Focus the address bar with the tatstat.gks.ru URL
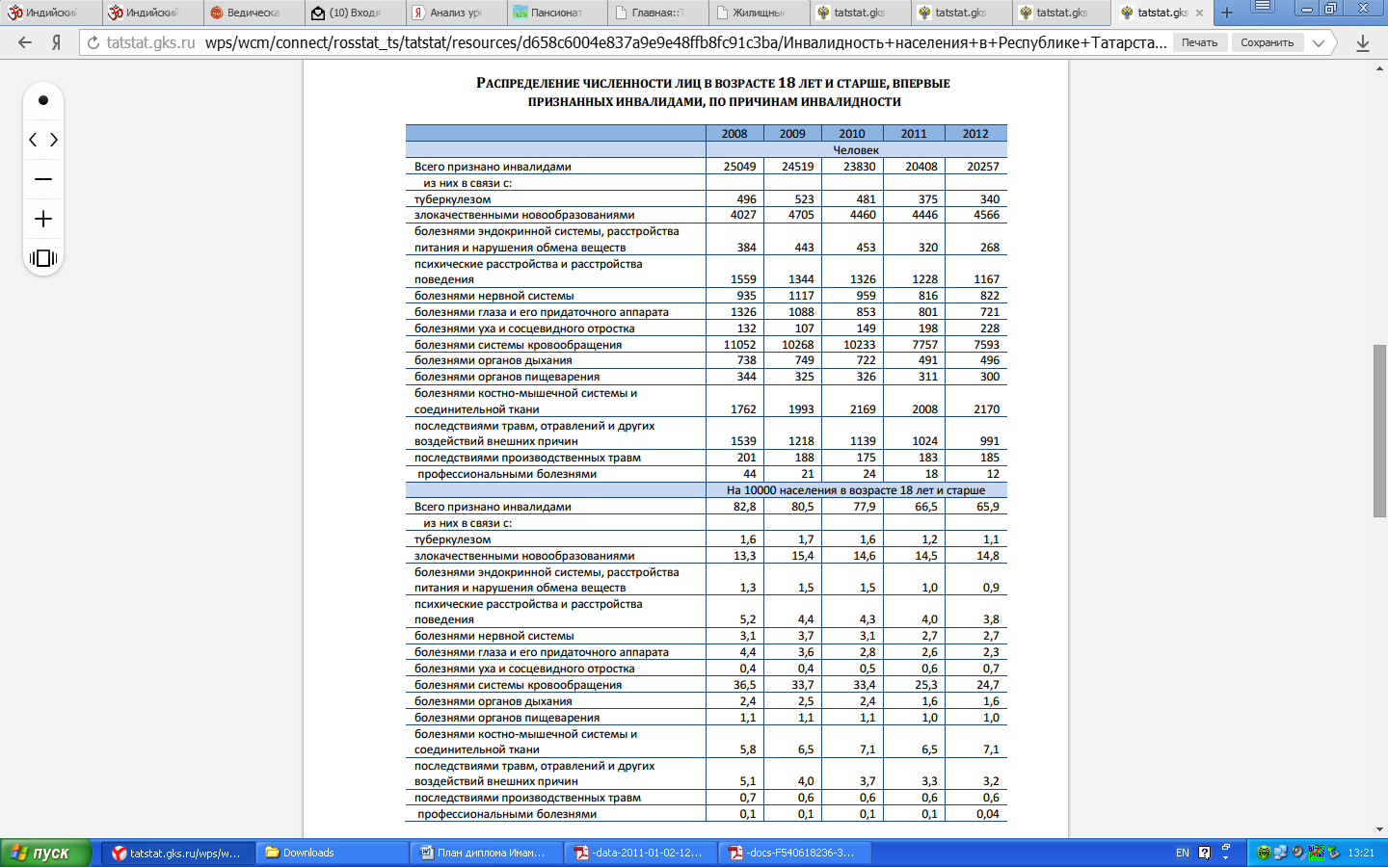The width and height of the screenshot is (1388, 867). [636, 42]
